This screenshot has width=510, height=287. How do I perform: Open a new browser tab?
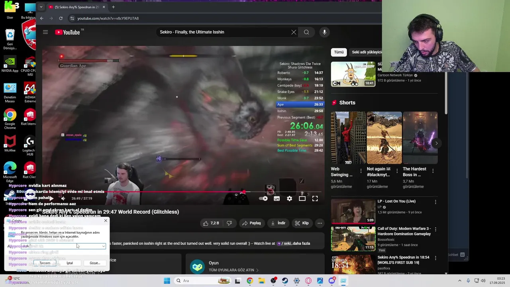pyautogui.click(x=113, y=7)
